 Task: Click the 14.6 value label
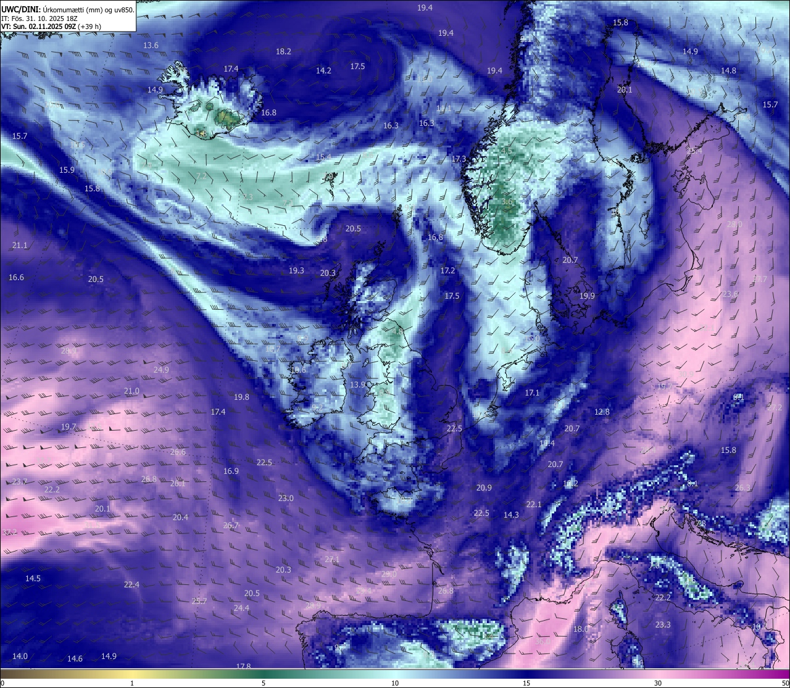75,659
